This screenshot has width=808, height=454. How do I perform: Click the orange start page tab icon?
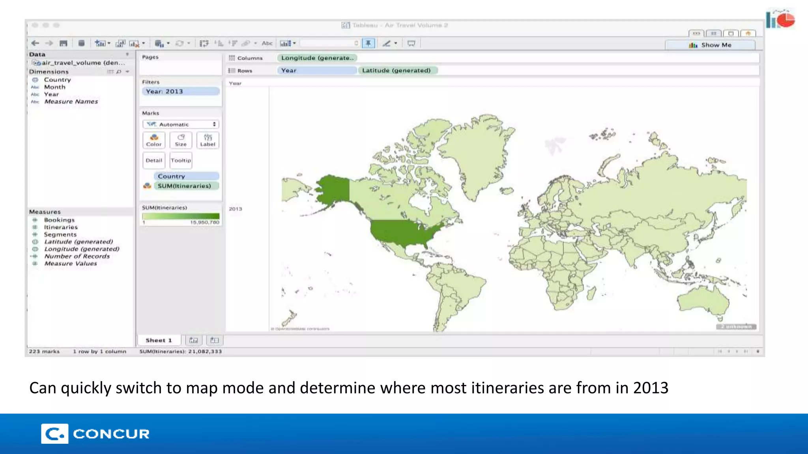(748, 33)
